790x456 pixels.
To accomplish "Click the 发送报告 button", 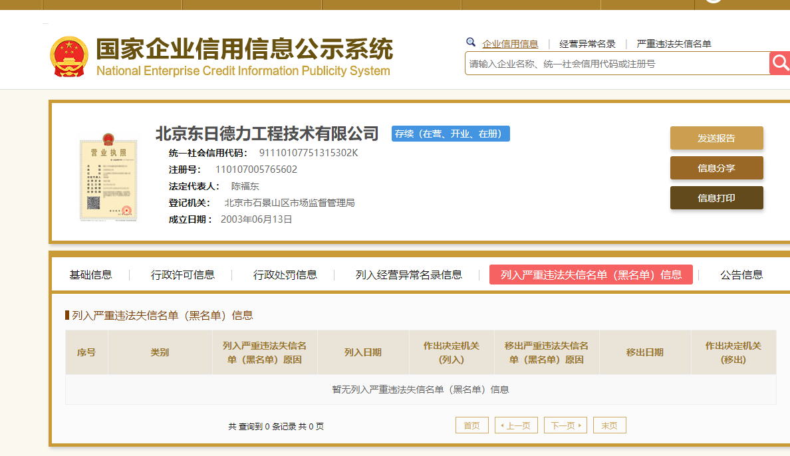I will tap(716, 138).
